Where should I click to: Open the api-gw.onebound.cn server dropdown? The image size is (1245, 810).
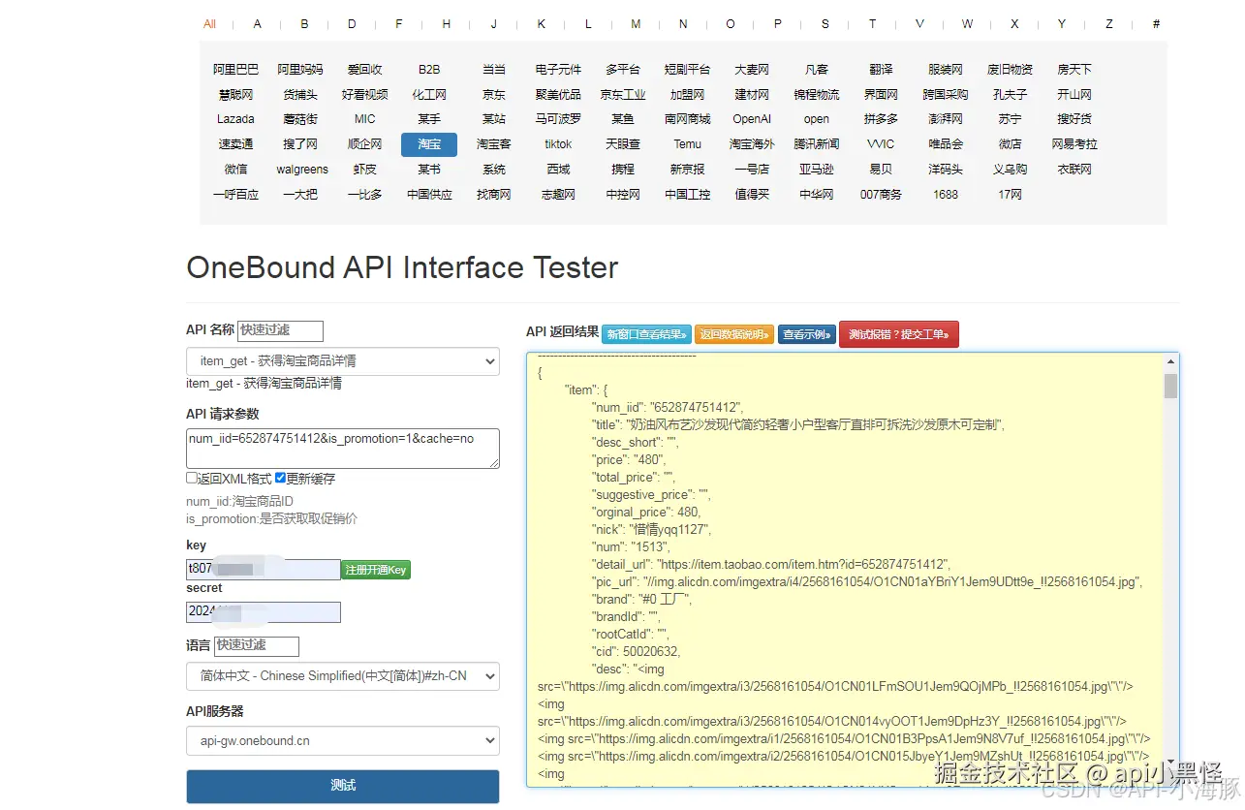343,741
